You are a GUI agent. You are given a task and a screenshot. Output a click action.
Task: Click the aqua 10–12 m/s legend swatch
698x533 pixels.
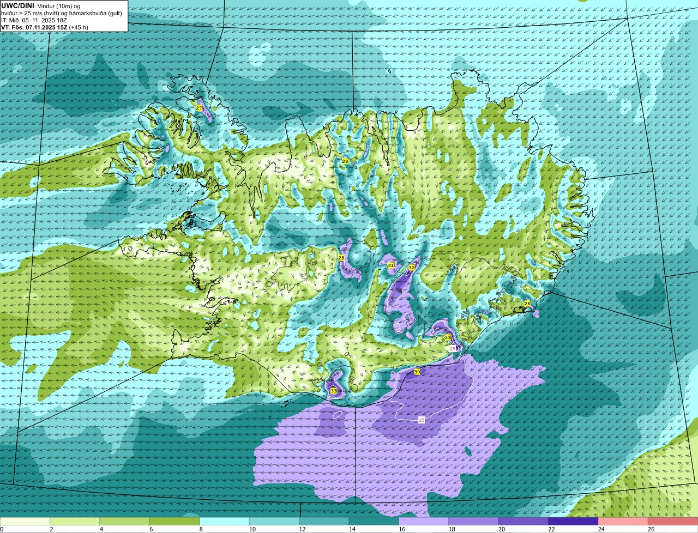(274, 522)
